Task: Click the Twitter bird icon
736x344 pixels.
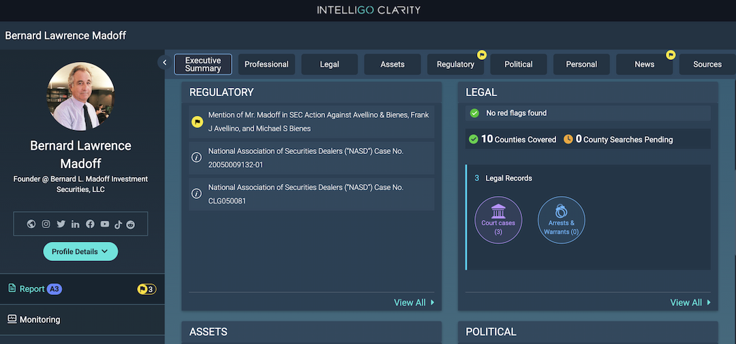Action: coord(61,224)
